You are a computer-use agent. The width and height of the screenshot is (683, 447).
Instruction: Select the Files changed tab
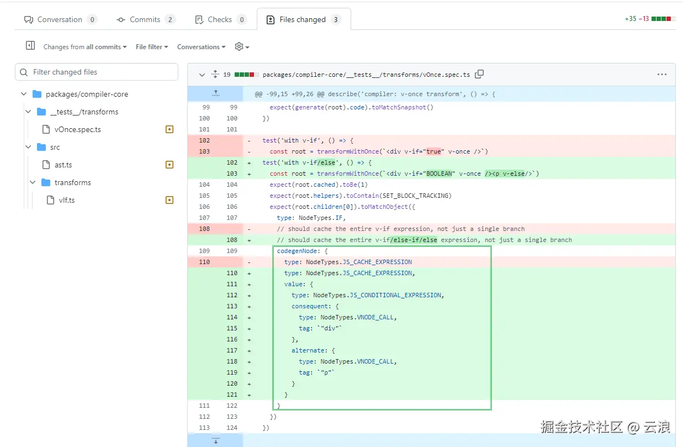click(304, 19)
